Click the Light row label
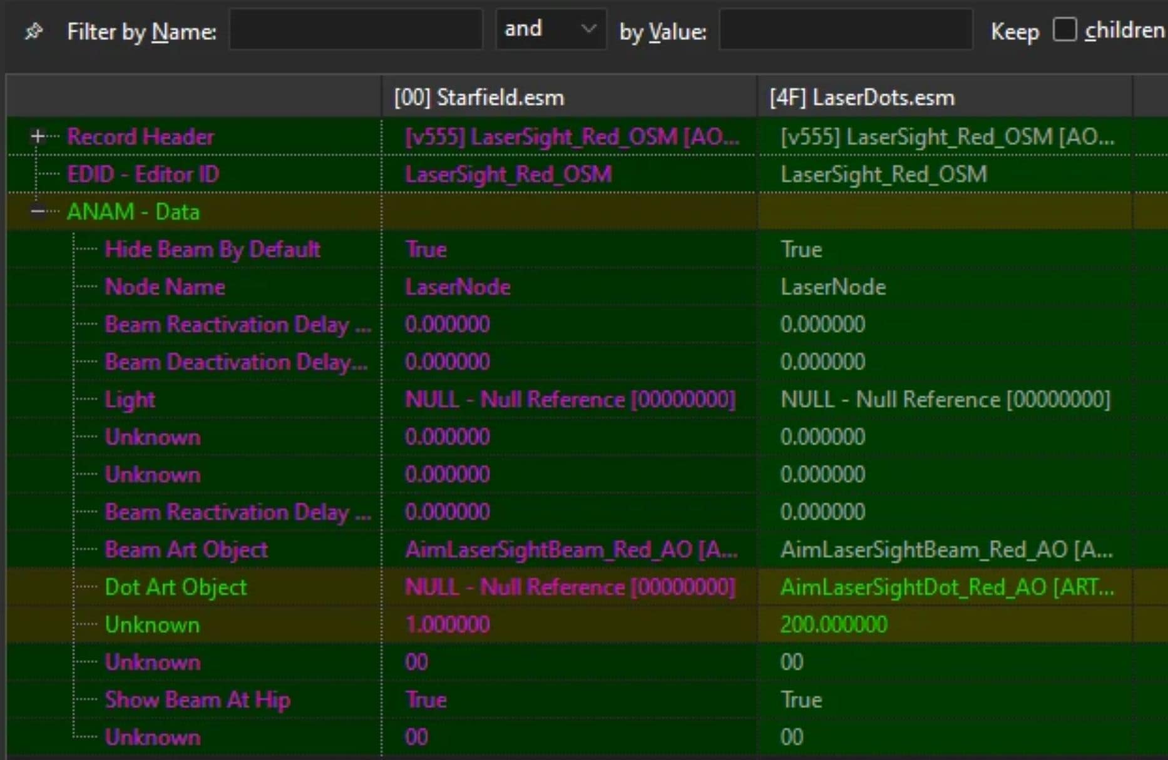This screenshot has height=760, width=1168. (x=130, y=400)
